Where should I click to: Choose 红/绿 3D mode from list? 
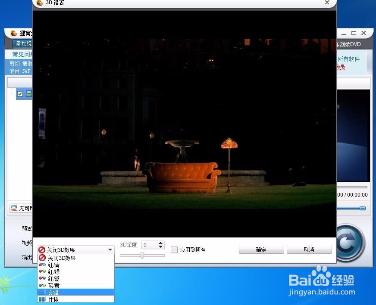pyautogui.click(x=76, y=272)
